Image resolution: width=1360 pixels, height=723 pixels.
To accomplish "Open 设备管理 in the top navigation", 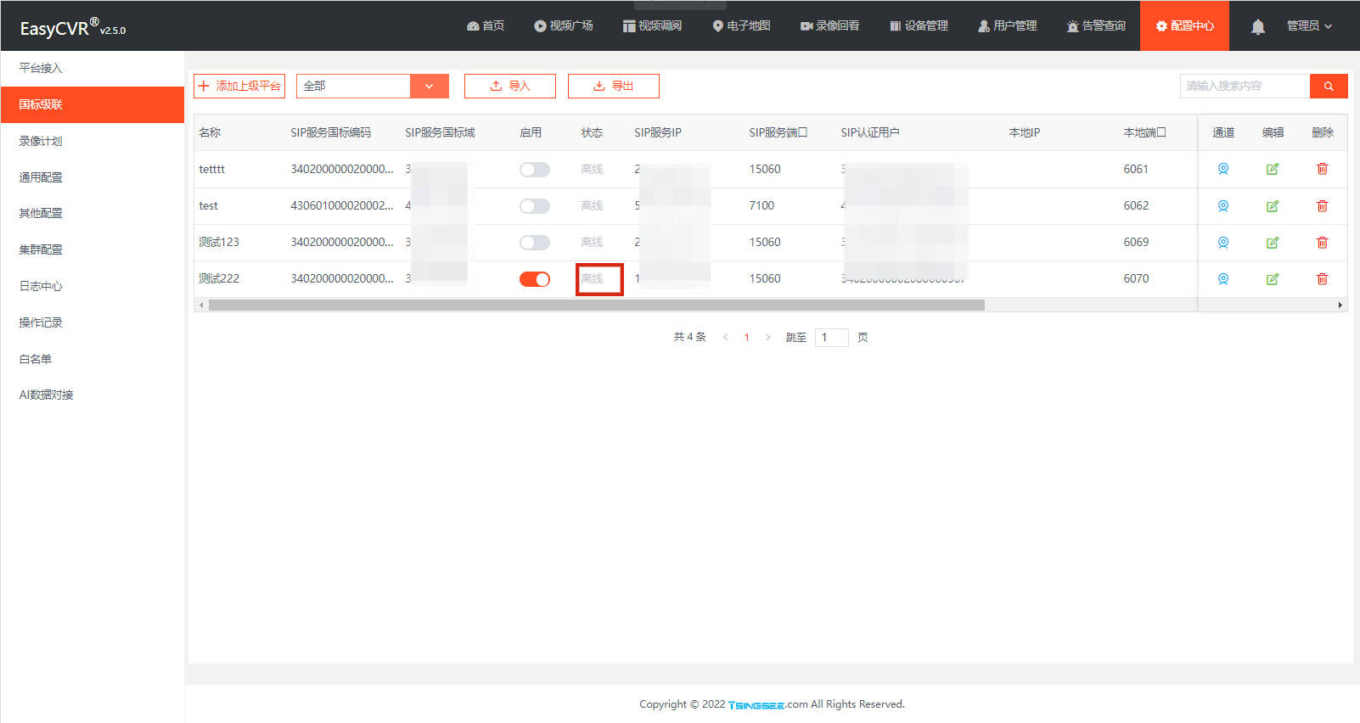I will [x=919, y=26].
